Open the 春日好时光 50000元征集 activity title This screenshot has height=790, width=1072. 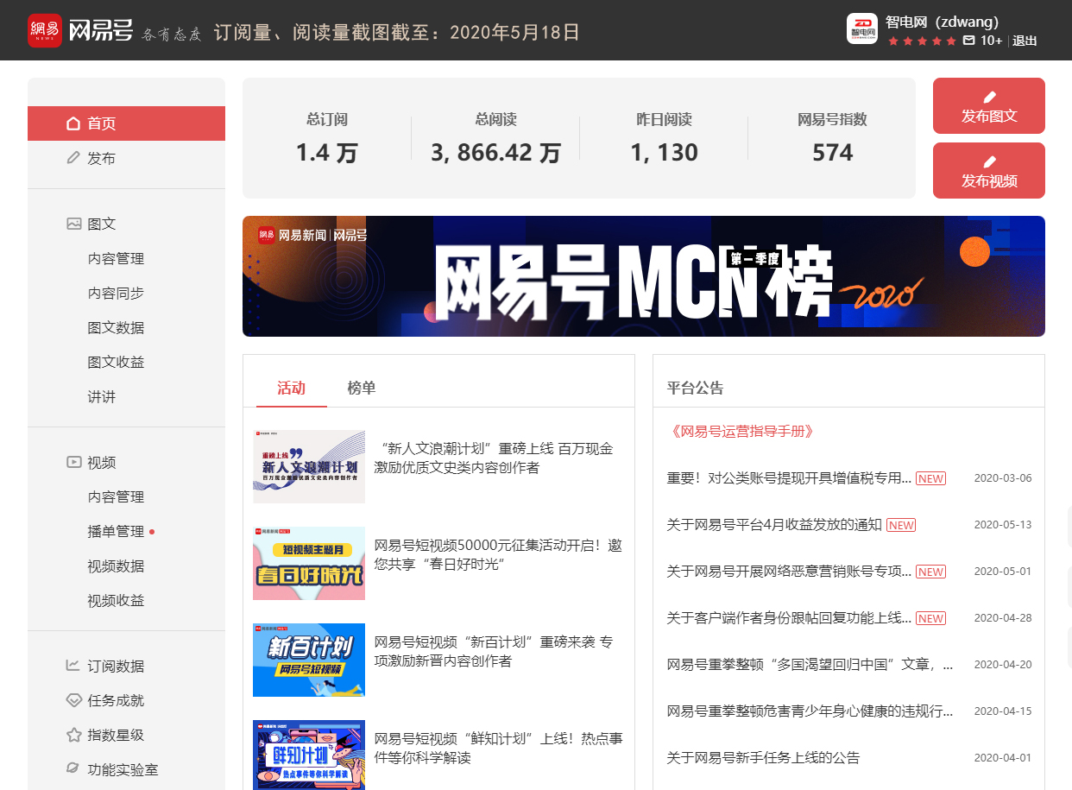pos(498,554)
